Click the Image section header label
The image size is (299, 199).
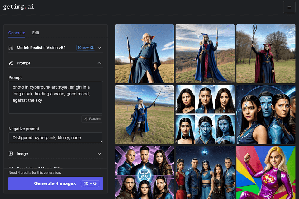22,154
